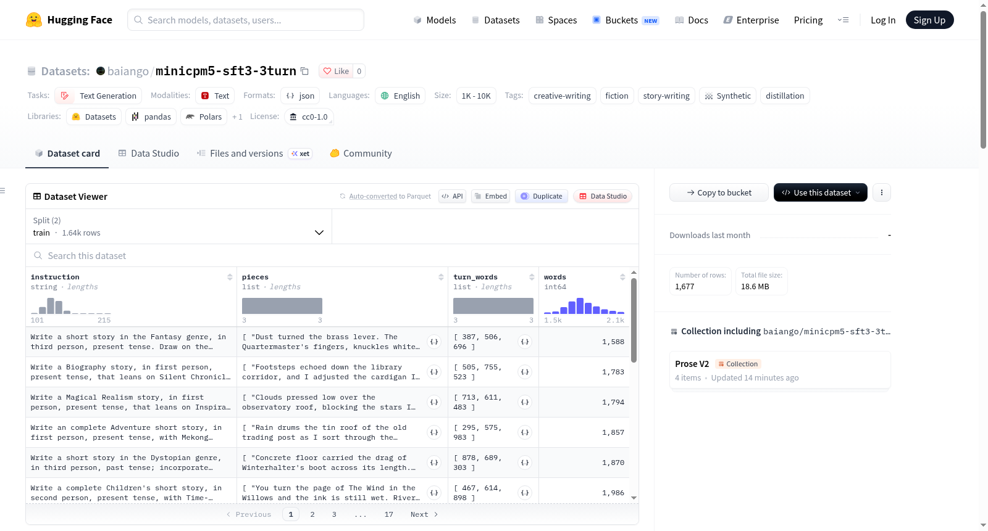Open the Use this dataset dropdown
The width and height of the screenshot is (988, 531).
tap(820, 192)
